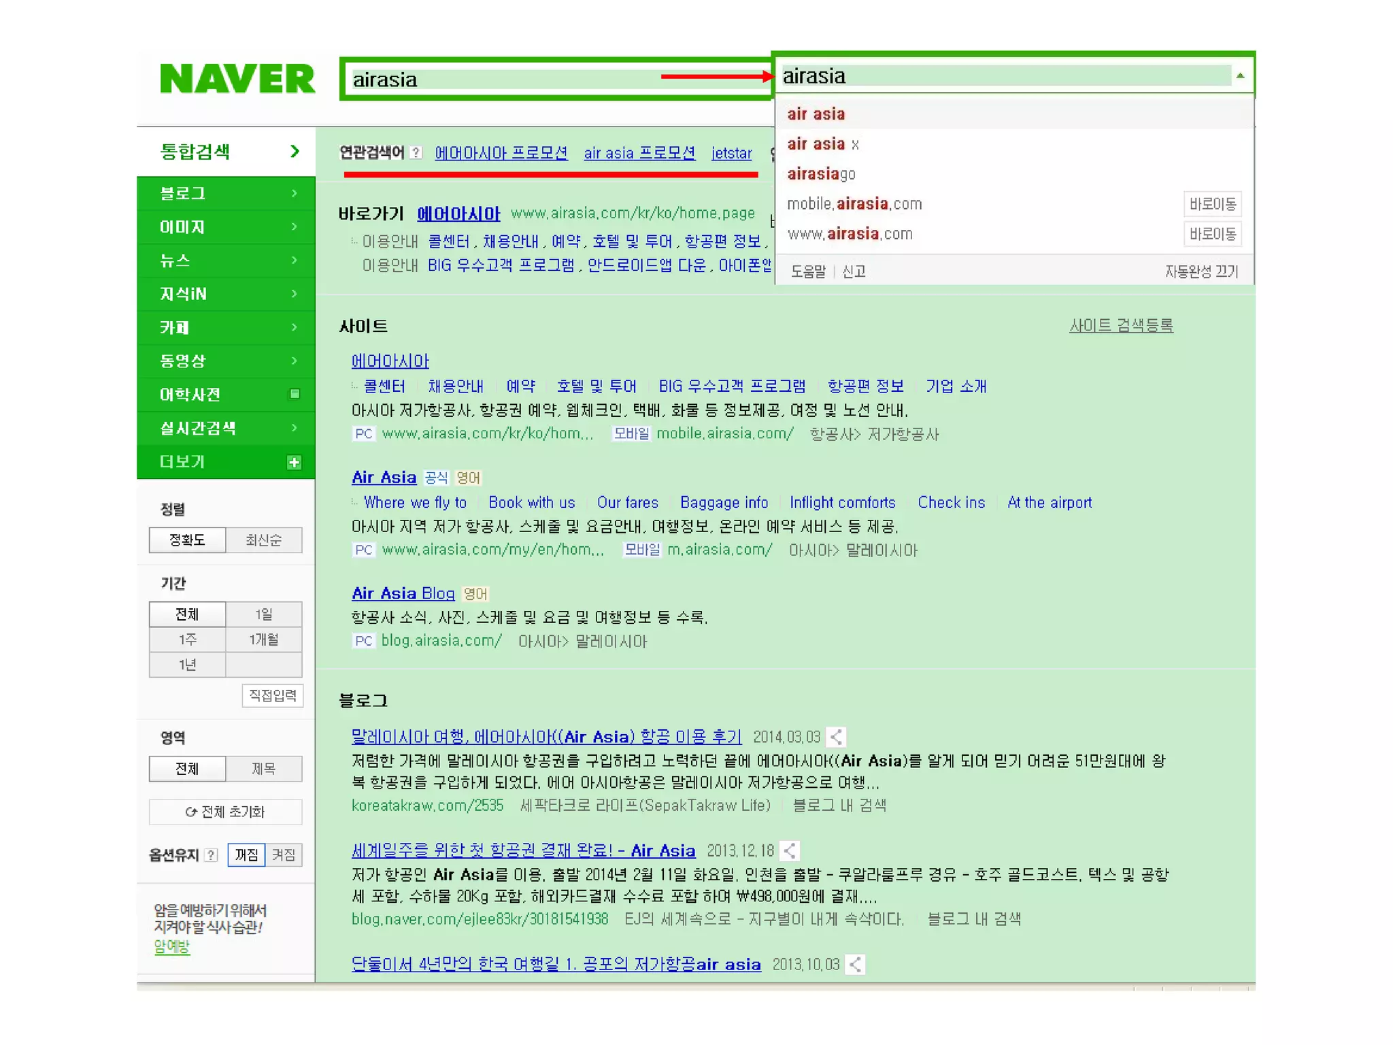The width and height of the screenshot is (1393, 1045).
Task: Expand the 통합검색 chevron
Action: click(295, 151)
